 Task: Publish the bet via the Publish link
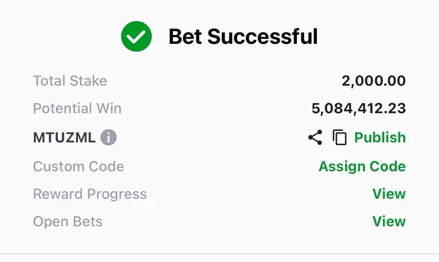click(380, 137)
